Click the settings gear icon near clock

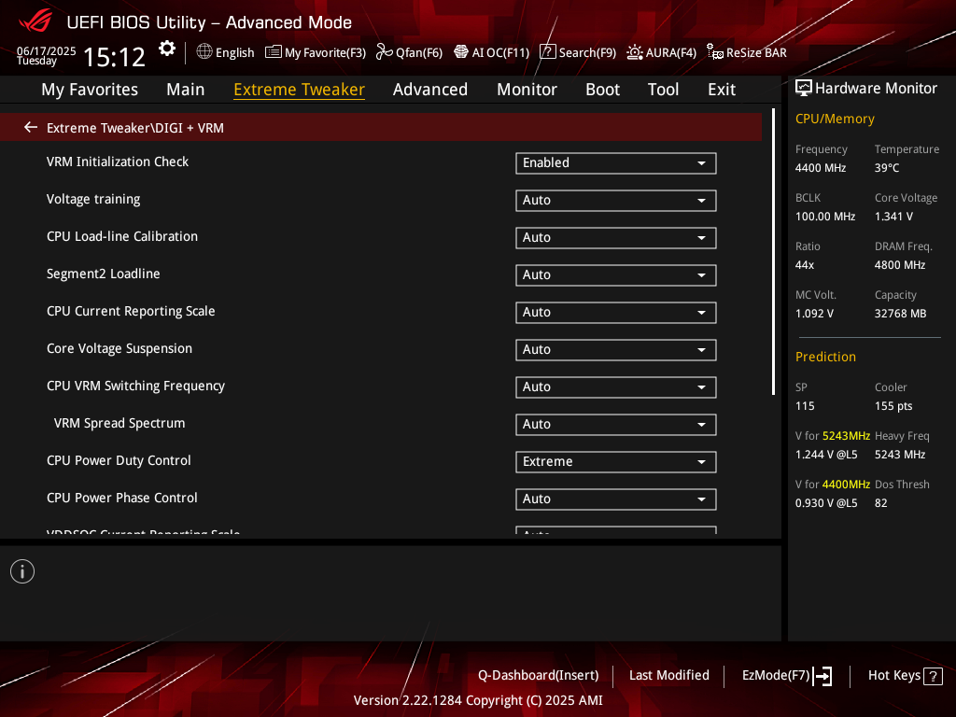[x=166, y=49]
